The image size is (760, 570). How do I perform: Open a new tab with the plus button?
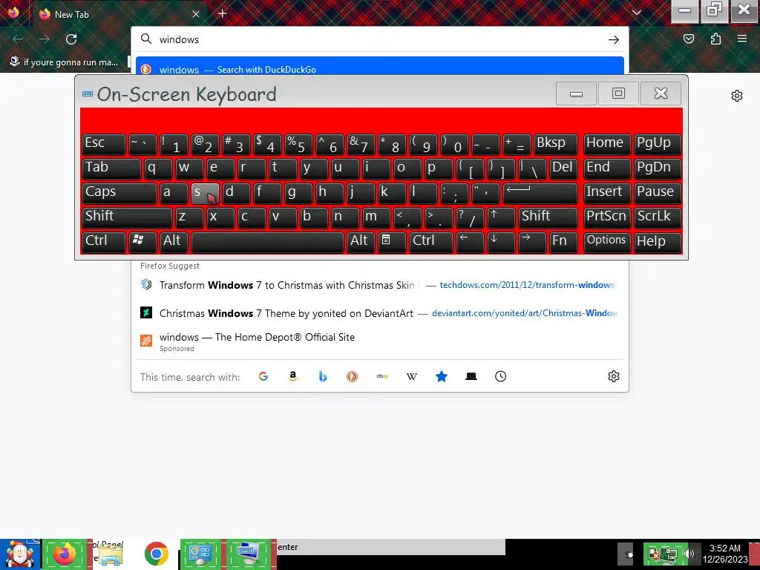pos(223,13)
